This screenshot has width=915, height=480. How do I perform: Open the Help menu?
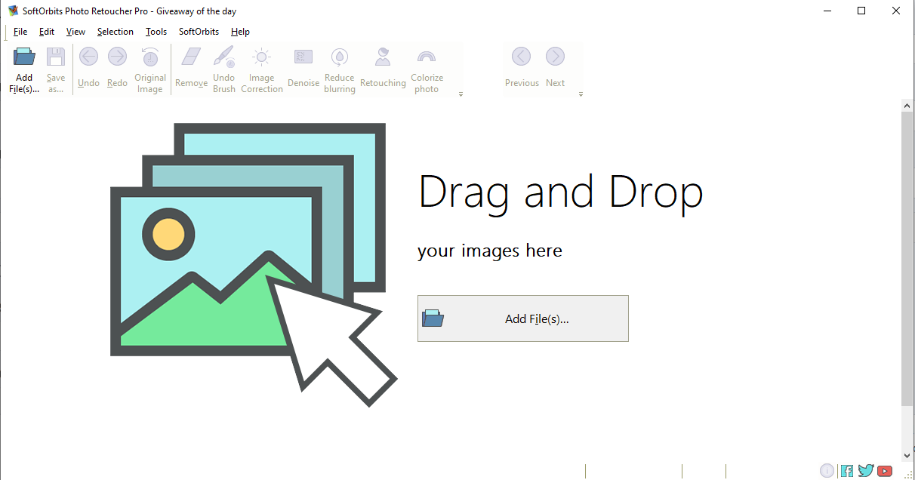[240, 32]
